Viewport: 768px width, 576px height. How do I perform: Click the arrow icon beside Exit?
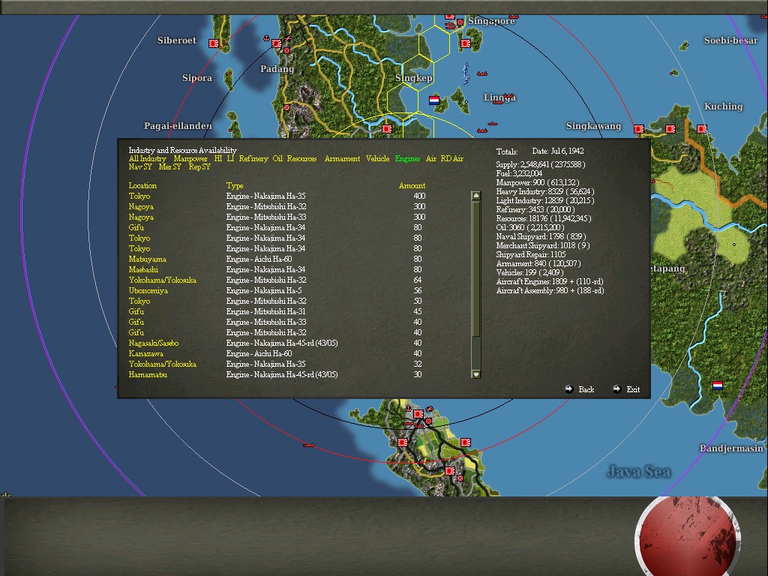616,389
